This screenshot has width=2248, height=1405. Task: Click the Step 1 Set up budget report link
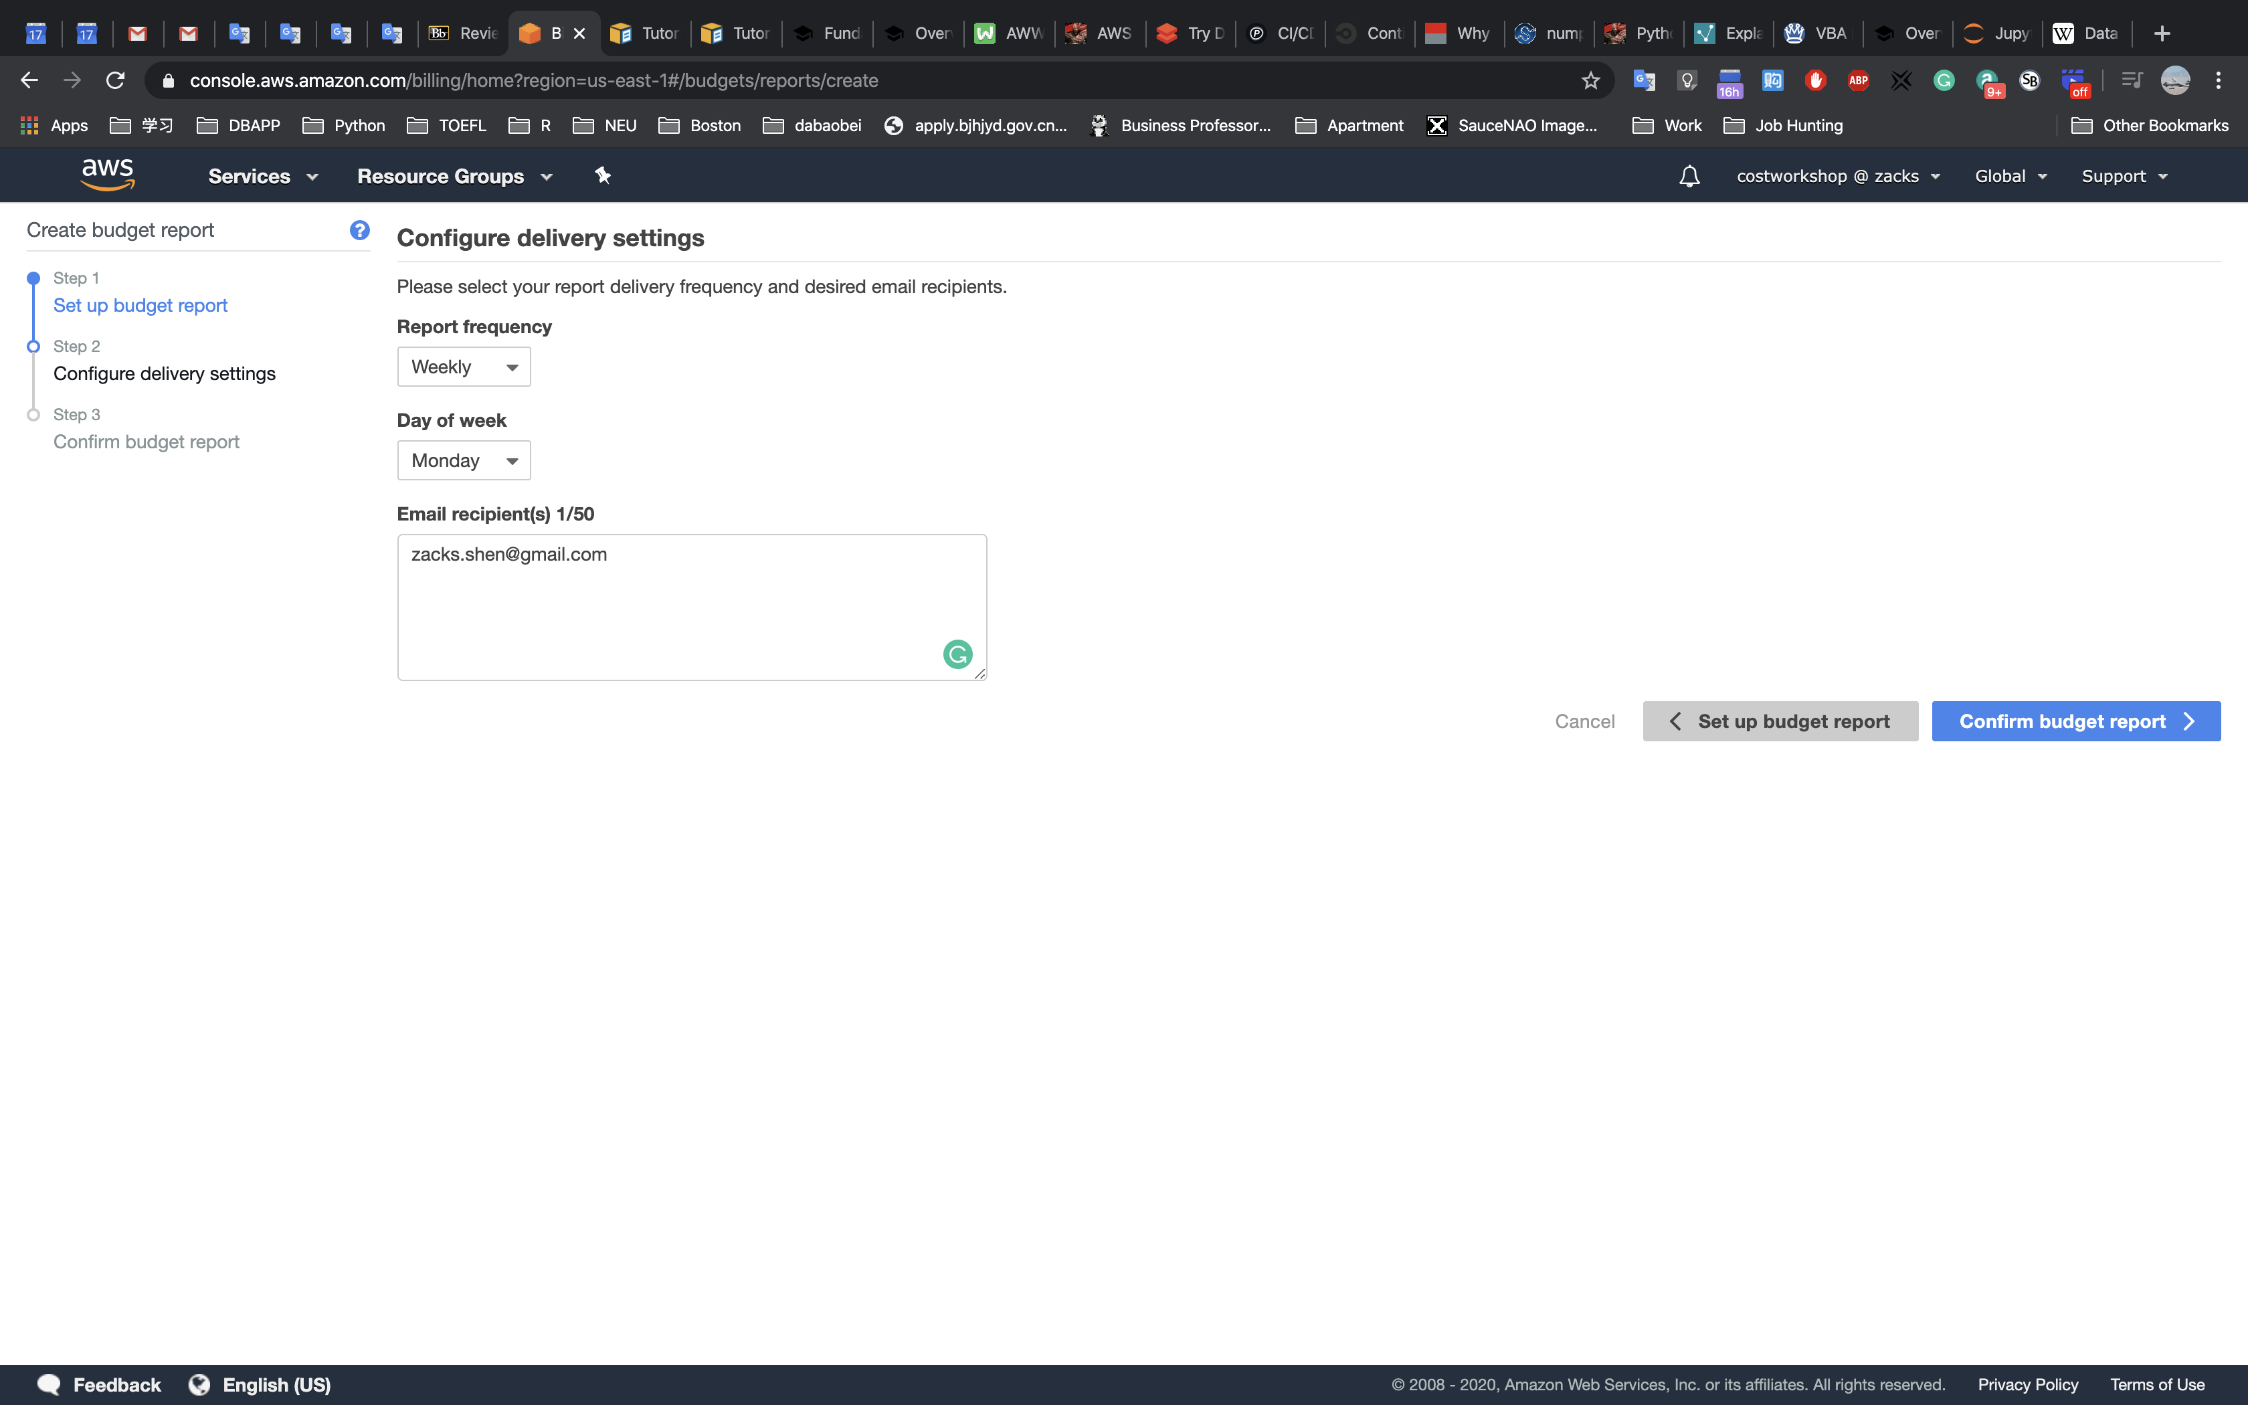[x=140, y=306]
